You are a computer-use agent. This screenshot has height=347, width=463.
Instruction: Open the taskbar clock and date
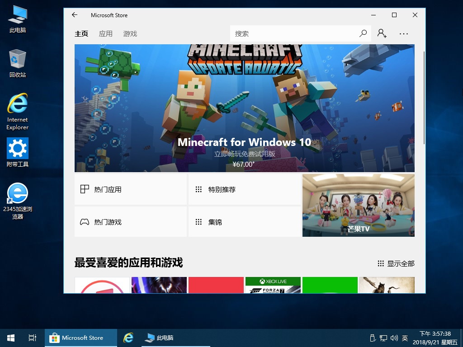coord(435,338)
